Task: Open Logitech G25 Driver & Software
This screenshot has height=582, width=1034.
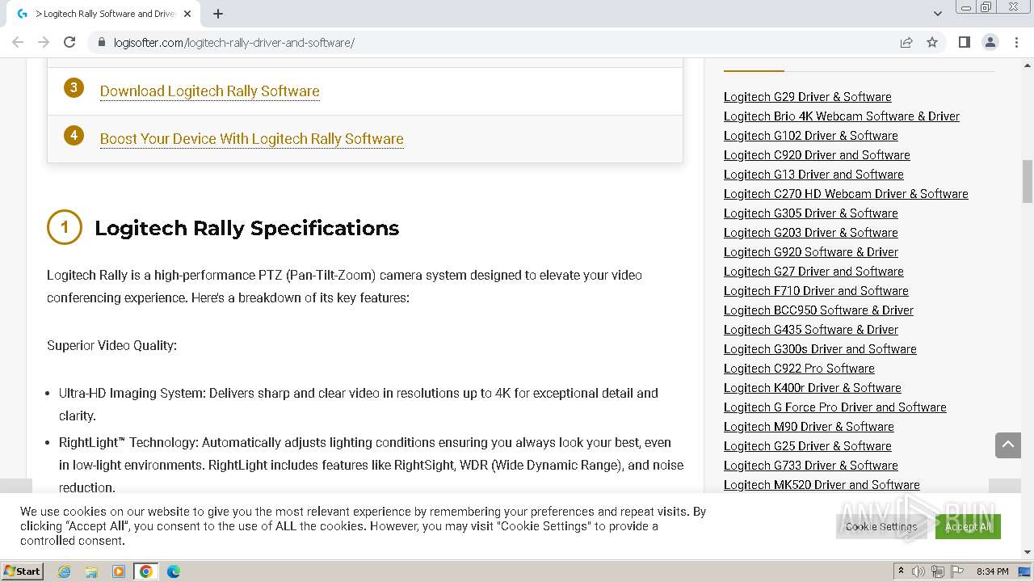Action: point(808,445)
